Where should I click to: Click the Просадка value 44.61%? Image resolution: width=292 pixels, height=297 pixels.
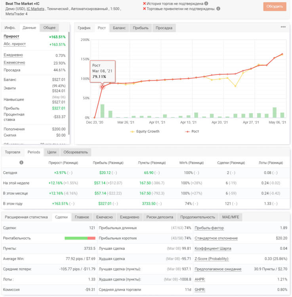pyautogui.click(x=59, y=70)
